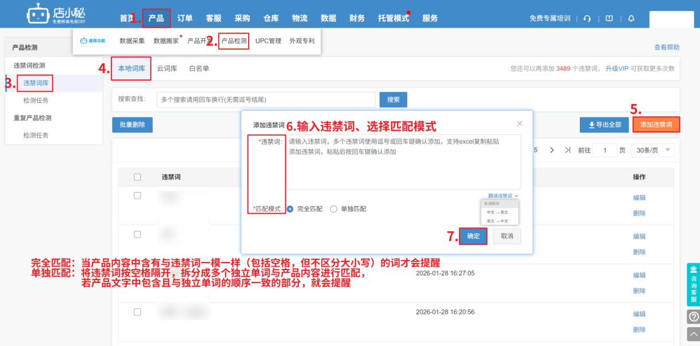Select the 单独匹配 radio button
Image resolution: width=700 pixels, height=346 pixels.
coord(333,209)
